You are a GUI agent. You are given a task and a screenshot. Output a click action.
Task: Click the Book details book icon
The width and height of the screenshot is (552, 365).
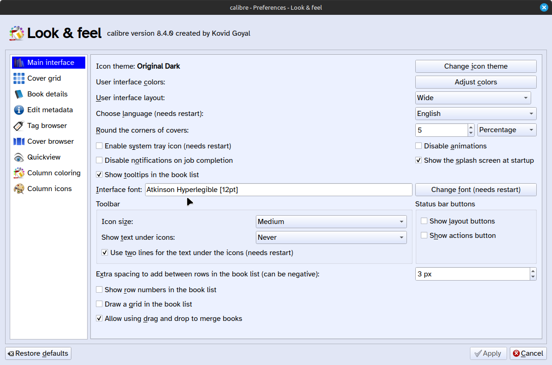point(19,94)
